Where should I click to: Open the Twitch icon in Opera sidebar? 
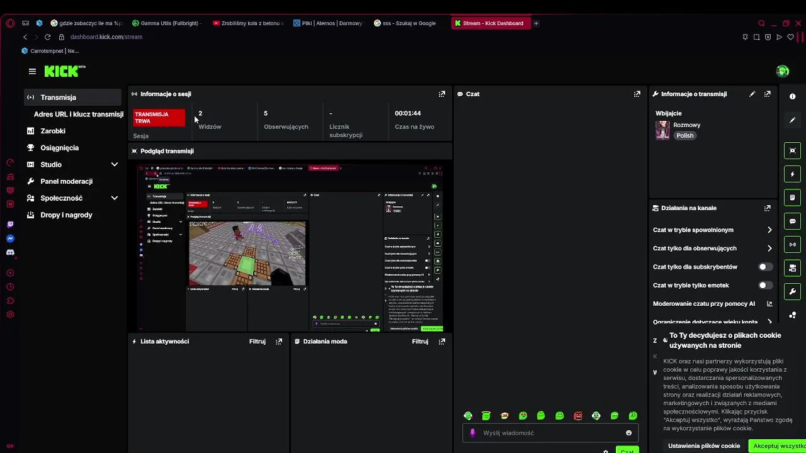tap(10, 225)
